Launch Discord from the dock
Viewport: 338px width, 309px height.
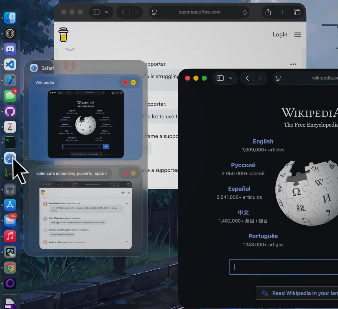click(x=10, y=49)
